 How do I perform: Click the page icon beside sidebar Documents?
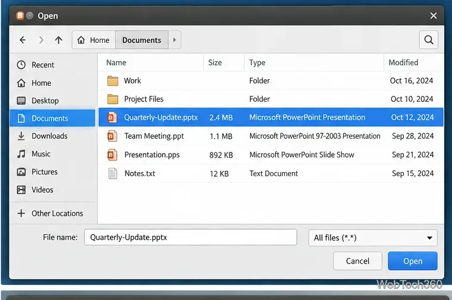click(x=21, y=118)
